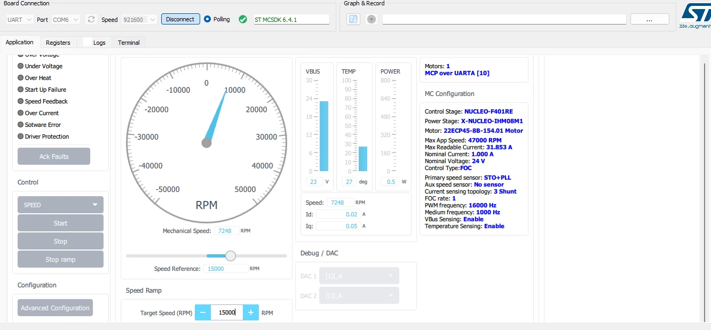Image resolution: width=711 pixels, height=330 pixels.
Task: Click the Disconnect button
Action: click(180, 19)
